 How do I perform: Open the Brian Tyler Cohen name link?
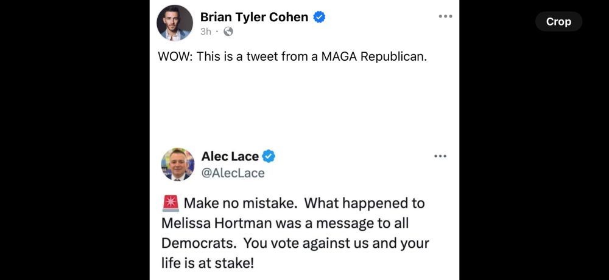(254, 17)
